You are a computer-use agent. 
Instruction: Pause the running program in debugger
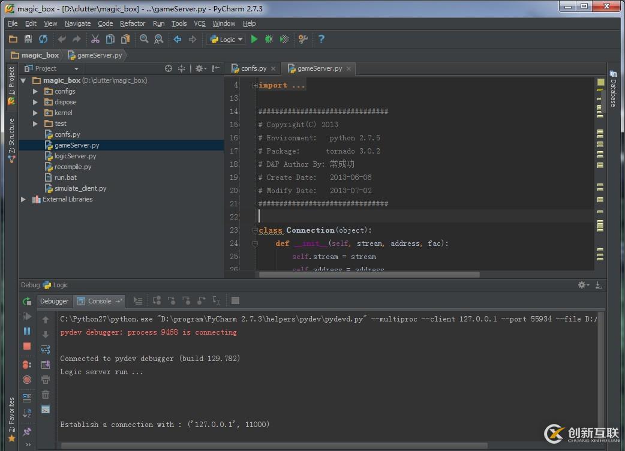pos(27,331)
